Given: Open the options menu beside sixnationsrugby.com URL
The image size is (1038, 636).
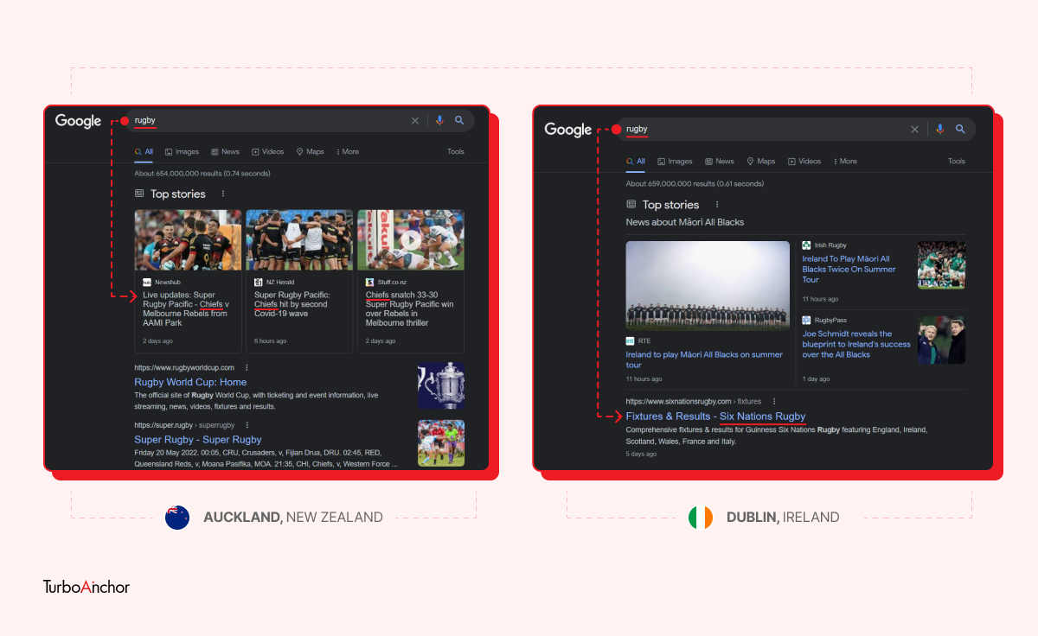Looking at the screenshot, I should point(774,401).
